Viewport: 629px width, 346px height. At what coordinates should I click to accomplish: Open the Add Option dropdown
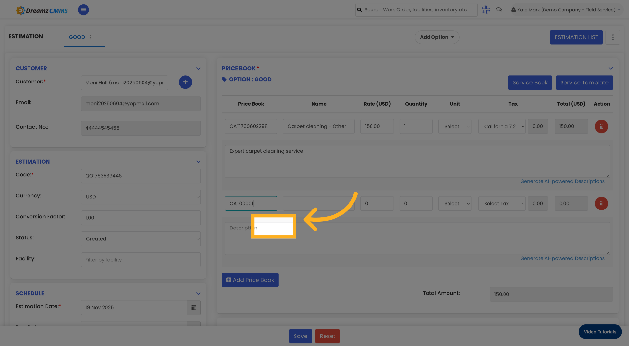pyautogui.click(x=437, y=37)
